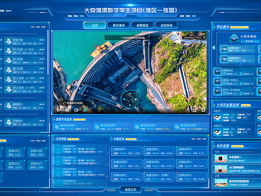The image size is (261, 196).
Task: Open the 水位监测一 alarm thumbnail
Action: (x=220, y=159)
